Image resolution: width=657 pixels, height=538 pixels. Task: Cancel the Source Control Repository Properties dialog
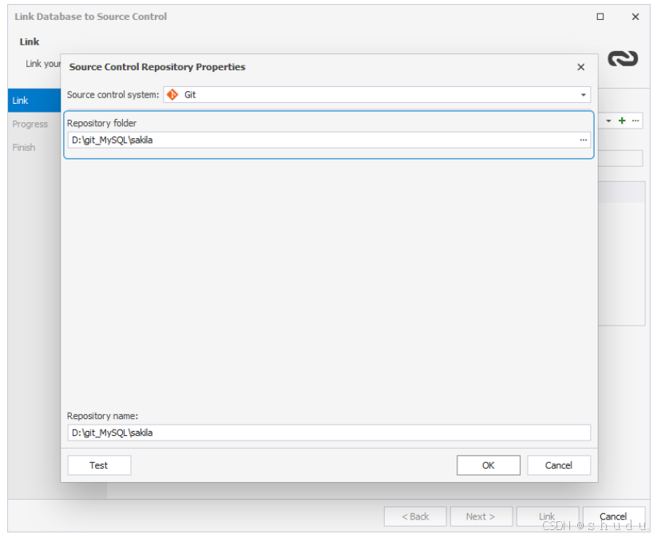tap(559, 465)
